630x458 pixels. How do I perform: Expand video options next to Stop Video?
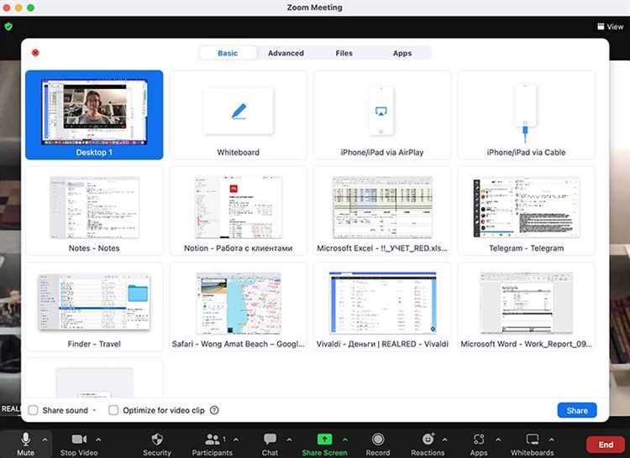[98, 440]
